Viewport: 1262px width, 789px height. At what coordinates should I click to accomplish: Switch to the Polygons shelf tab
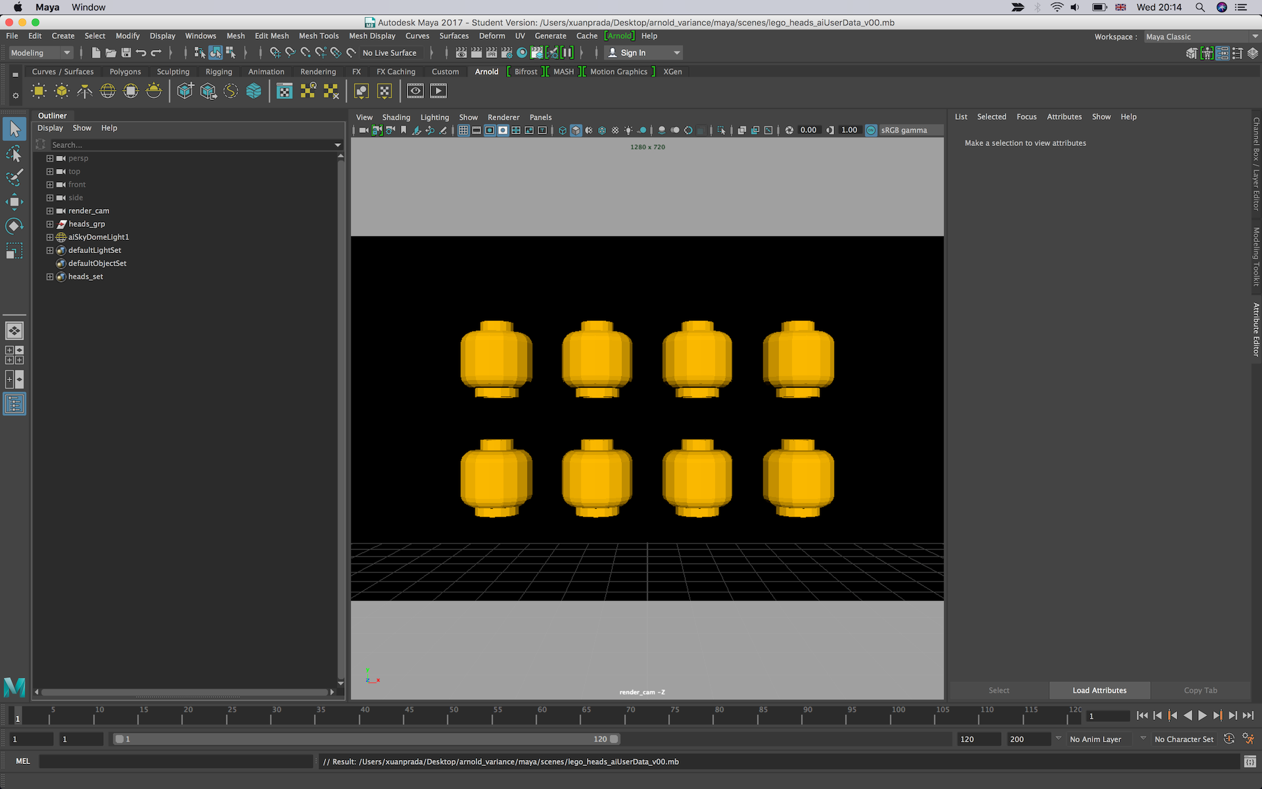125,72
